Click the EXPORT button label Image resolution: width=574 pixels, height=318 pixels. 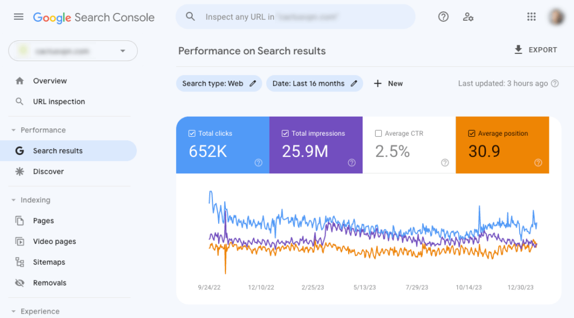[543, 50]
